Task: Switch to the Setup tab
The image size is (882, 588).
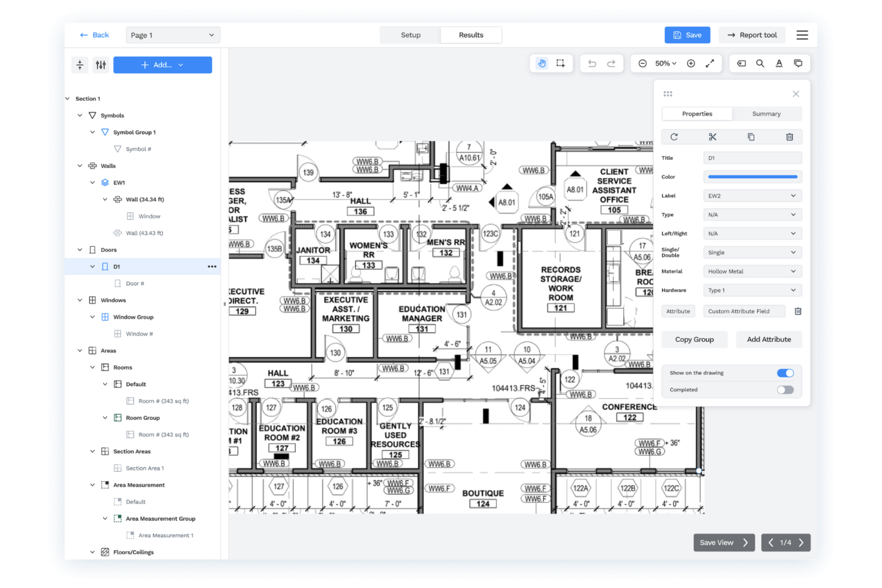Action: point(411,35)
